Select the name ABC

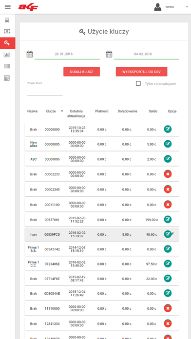click(34, 159)
